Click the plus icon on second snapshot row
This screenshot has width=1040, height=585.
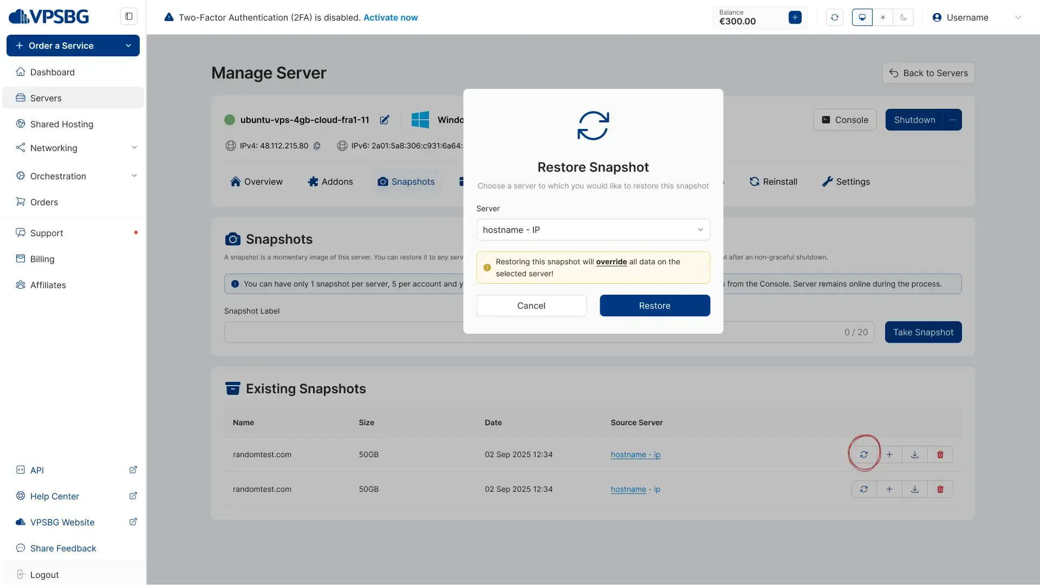889,489
